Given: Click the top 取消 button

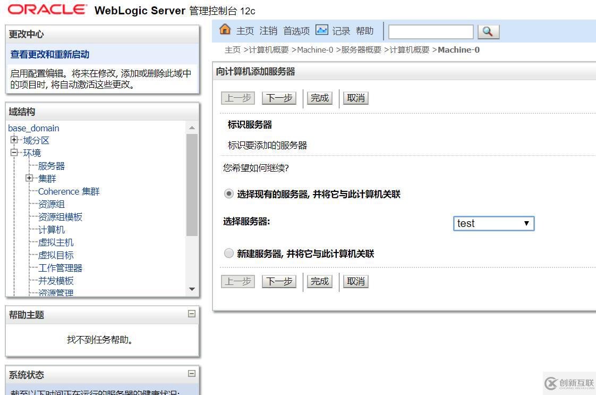Looking at the screenshot, I should [356, 98].
